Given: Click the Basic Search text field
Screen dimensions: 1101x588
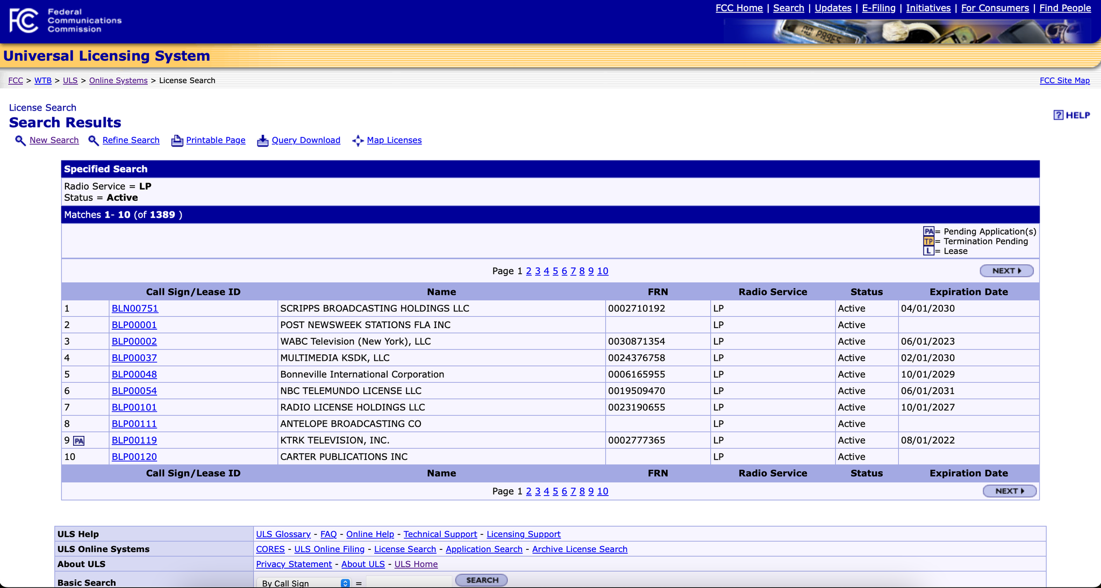Looking at the screenshot, I should (x=409, y=582).
